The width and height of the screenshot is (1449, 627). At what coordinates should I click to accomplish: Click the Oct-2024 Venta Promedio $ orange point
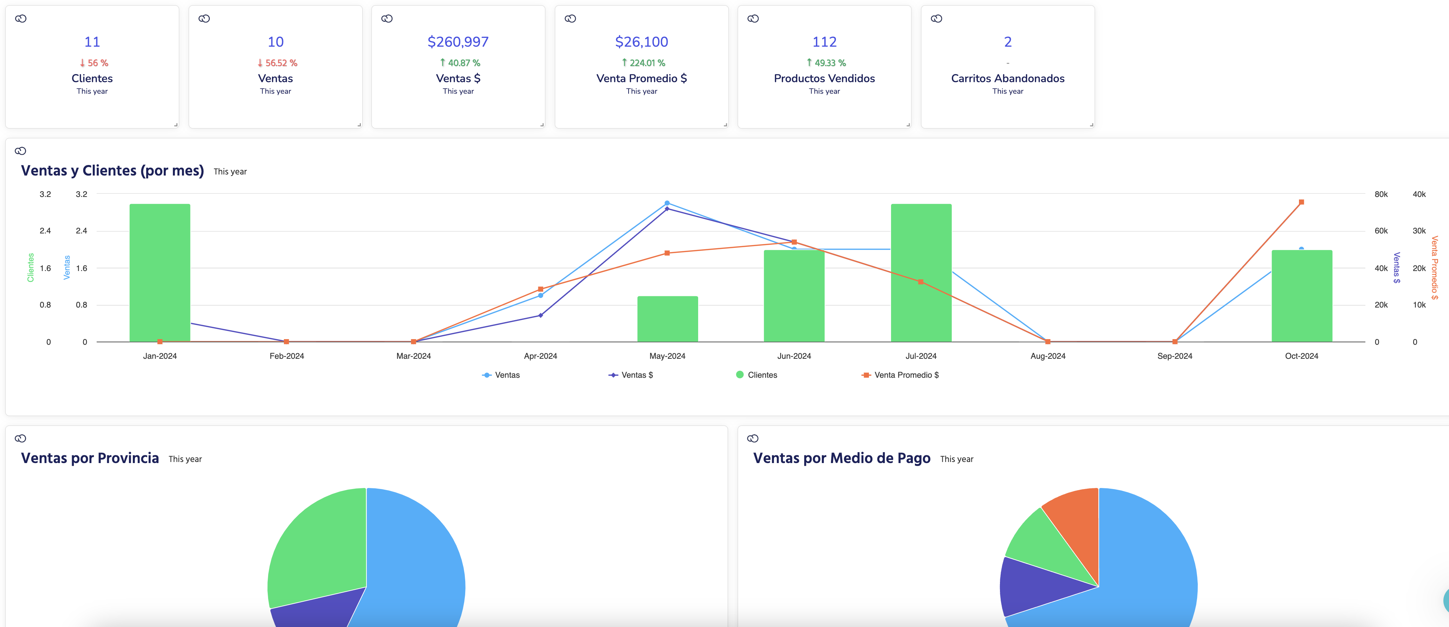click(x=1302, y=202)
